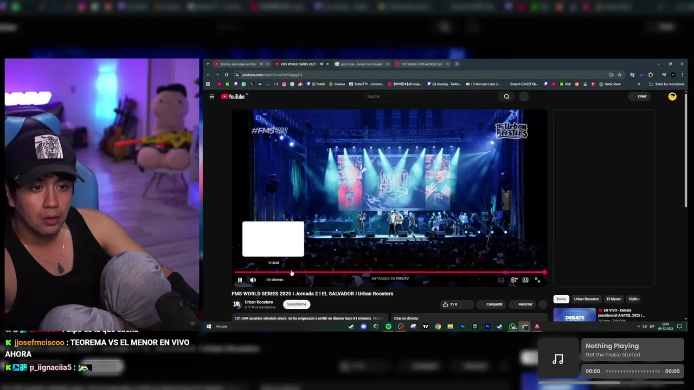The height and width of the screenshot is (390, 694).
Task: Open the Chrome tab search dropdown
Action: coord(208,64)
